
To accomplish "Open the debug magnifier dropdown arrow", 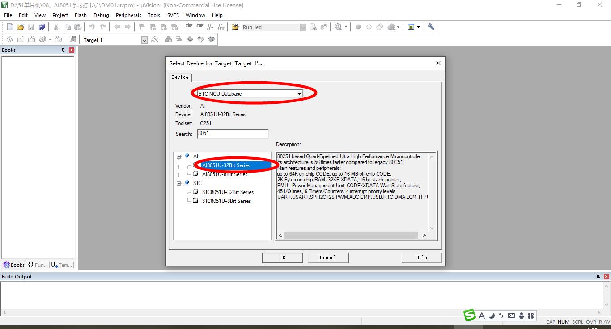I will (346, 27).
